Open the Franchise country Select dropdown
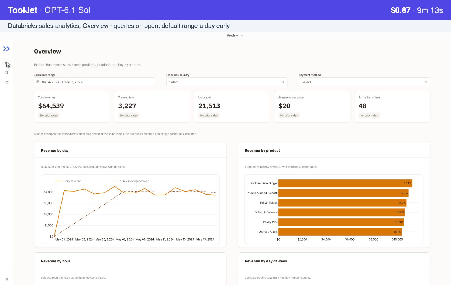This screenshot has width=451, height=285. 227,82
